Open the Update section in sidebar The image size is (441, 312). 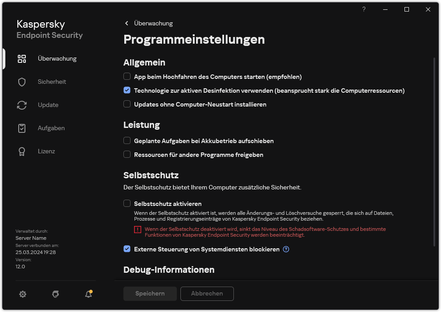click(x=48, y=105)
